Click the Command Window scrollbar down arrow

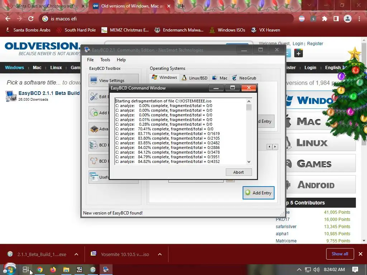[x=249, y=161]
